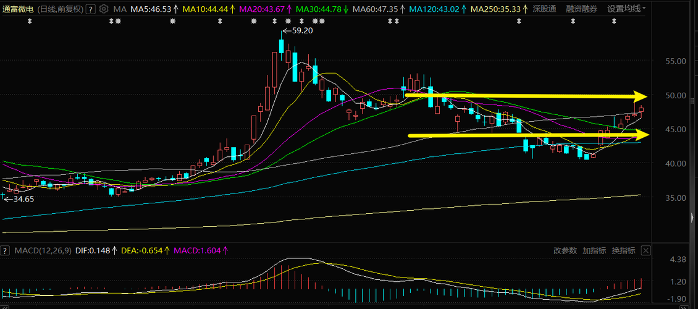The height and width of the screenshot is (309, 698).
Task: Open the 设置均线 dropdown
Action: coord(626,9)
